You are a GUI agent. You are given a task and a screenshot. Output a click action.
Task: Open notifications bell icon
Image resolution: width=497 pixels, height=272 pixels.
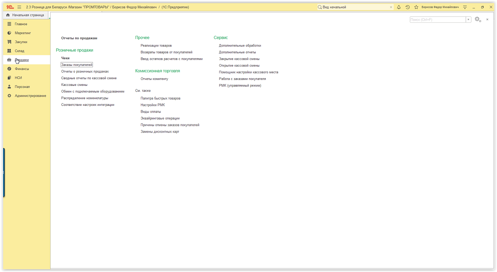(399, 7)
